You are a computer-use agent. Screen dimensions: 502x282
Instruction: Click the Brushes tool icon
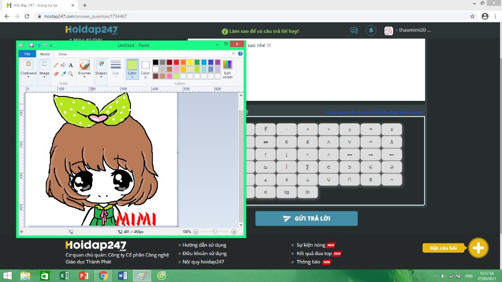[84, 65]
